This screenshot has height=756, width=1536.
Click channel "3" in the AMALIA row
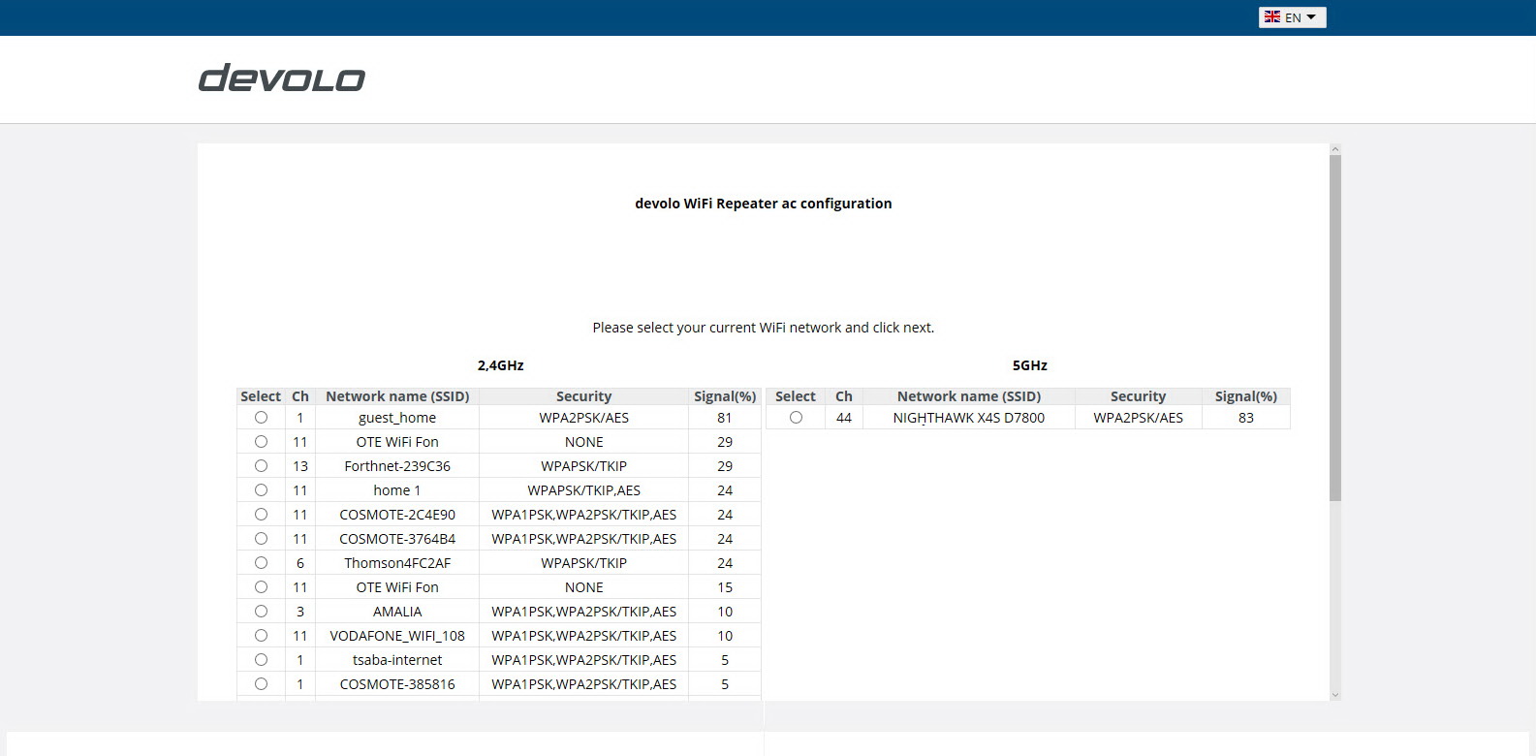[300, 612]
